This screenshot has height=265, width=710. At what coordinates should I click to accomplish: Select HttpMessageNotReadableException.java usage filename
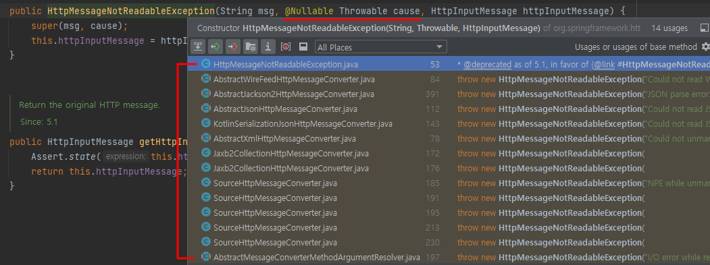(285, 65)
